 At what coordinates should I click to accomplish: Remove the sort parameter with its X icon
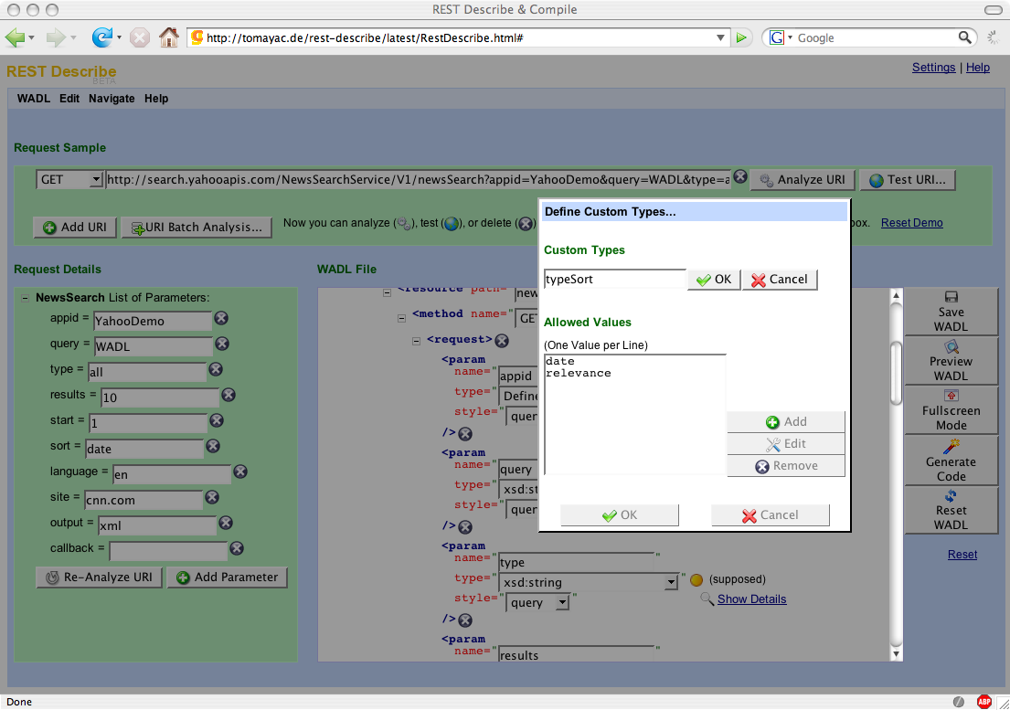pyautogui.click(x=213, y=446)
